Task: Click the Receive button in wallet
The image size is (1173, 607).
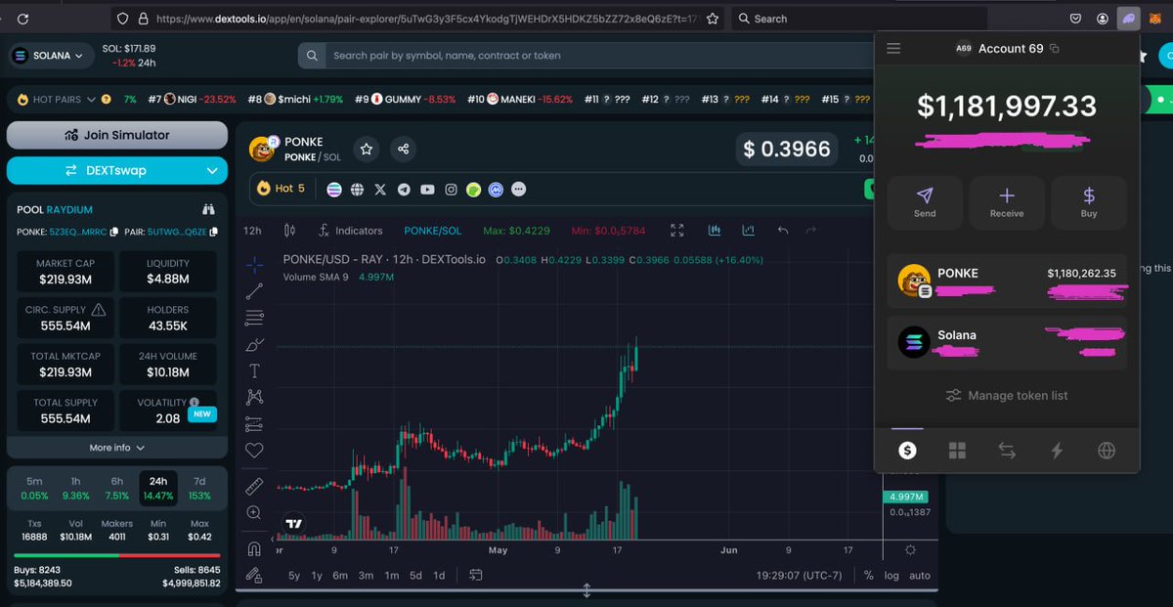Action: tap(1007, 202)
